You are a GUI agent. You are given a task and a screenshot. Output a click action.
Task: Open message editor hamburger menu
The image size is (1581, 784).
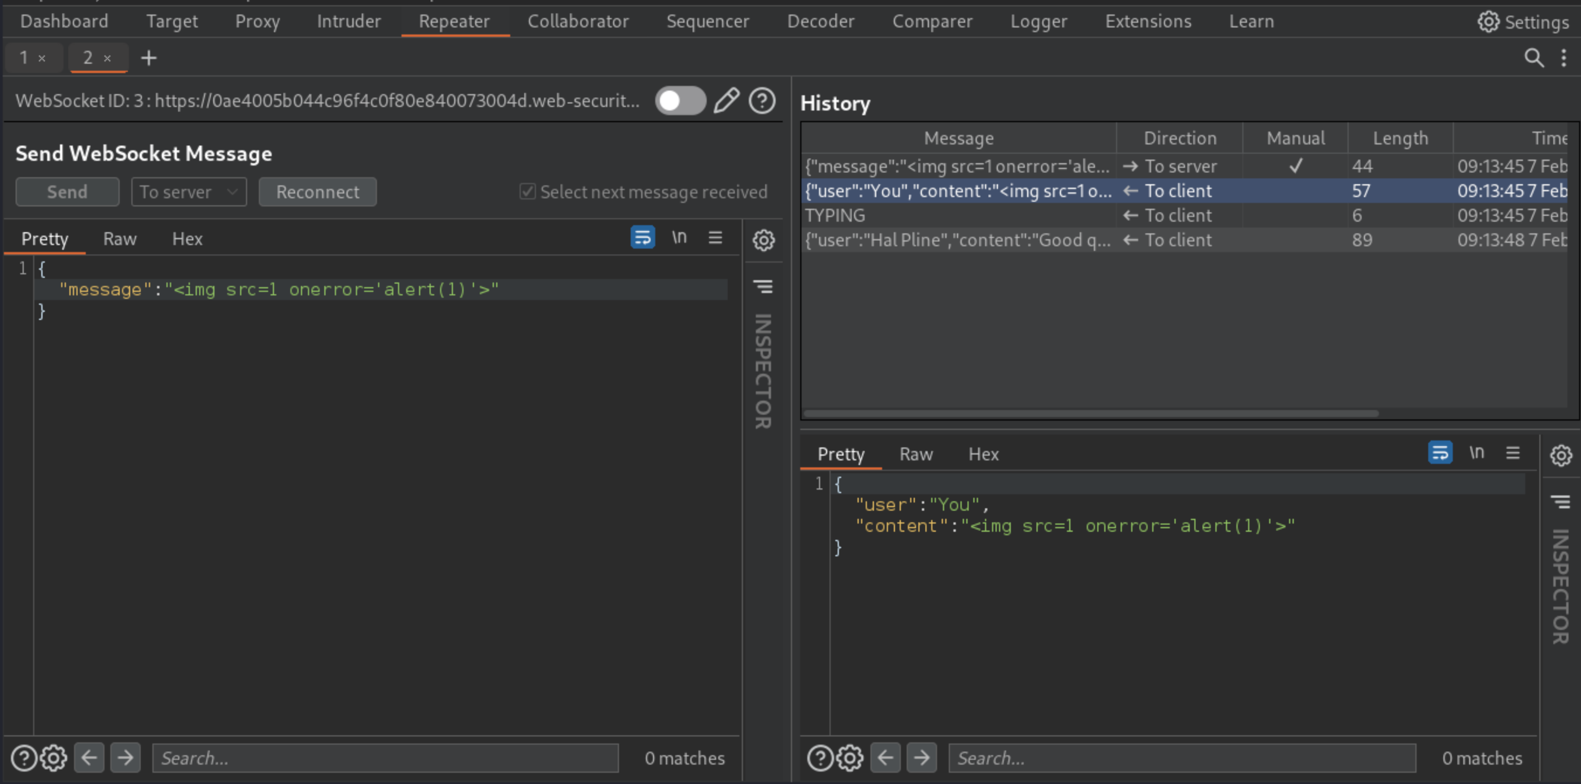click(x=715, y=238)
